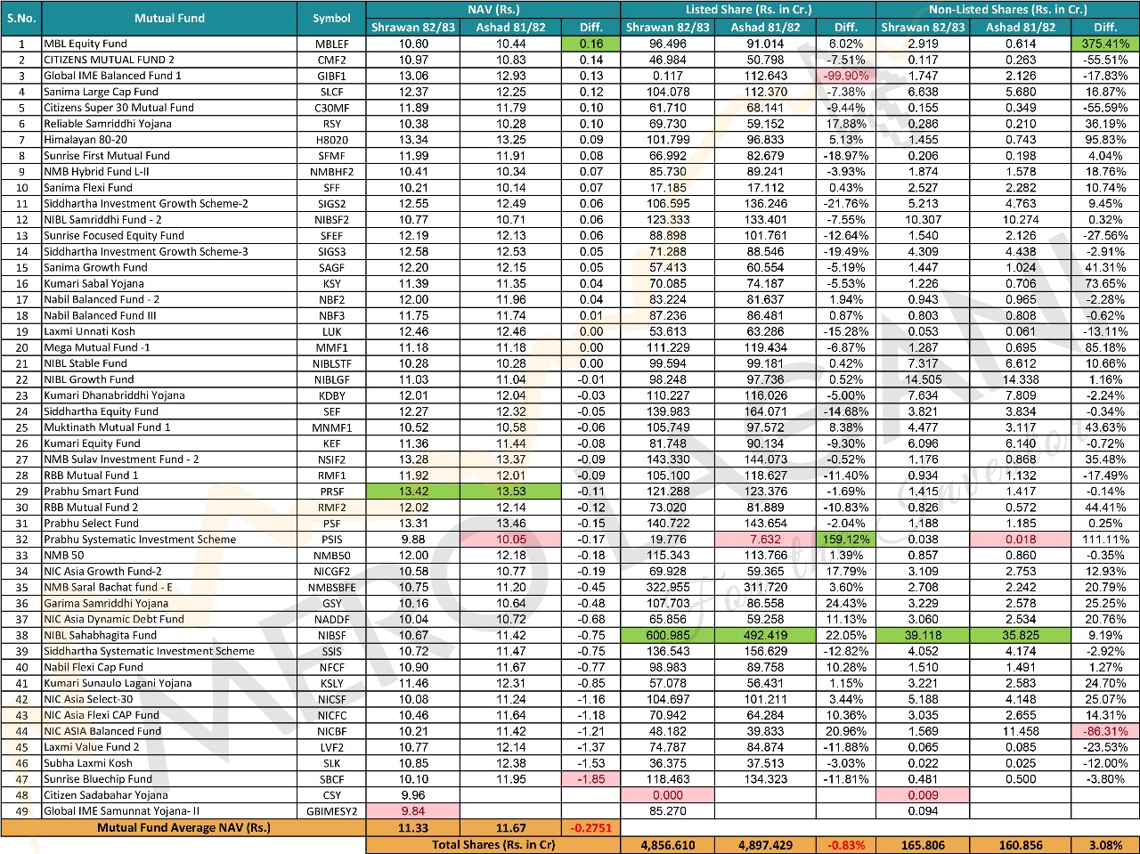1140x854 pixels.
Task: Select the 4,856.610 total listed shares cell
Action: click(x=668, y=844)
